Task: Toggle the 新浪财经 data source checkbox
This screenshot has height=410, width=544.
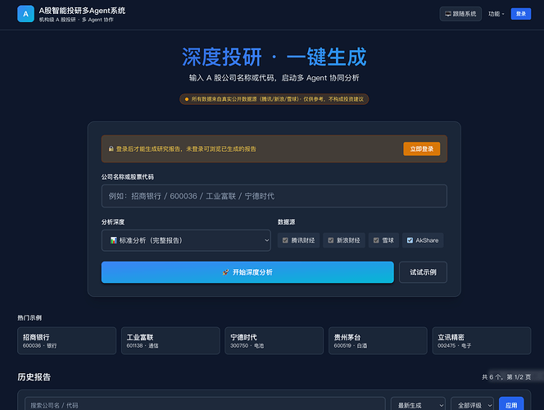Action: (x=331, y=240)
